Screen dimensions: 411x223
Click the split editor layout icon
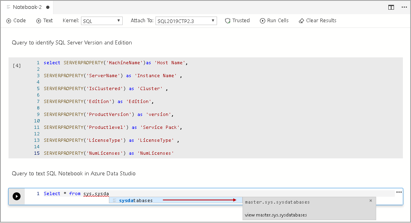[391, 7]
